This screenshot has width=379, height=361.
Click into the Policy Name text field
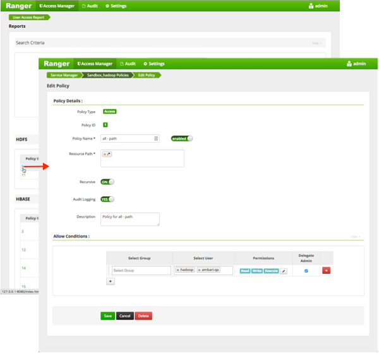pyautogui.click(x=126, y=138)
